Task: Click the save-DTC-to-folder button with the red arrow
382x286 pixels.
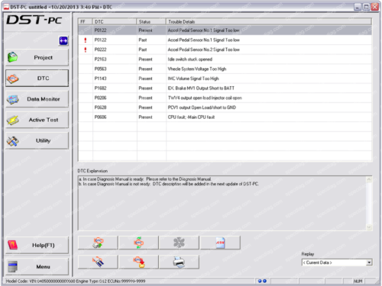Action: point(138,262)
